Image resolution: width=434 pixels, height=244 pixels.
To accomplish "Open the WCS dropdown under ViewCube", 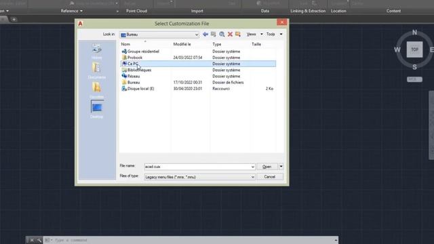I will click(x=414, y=79).
